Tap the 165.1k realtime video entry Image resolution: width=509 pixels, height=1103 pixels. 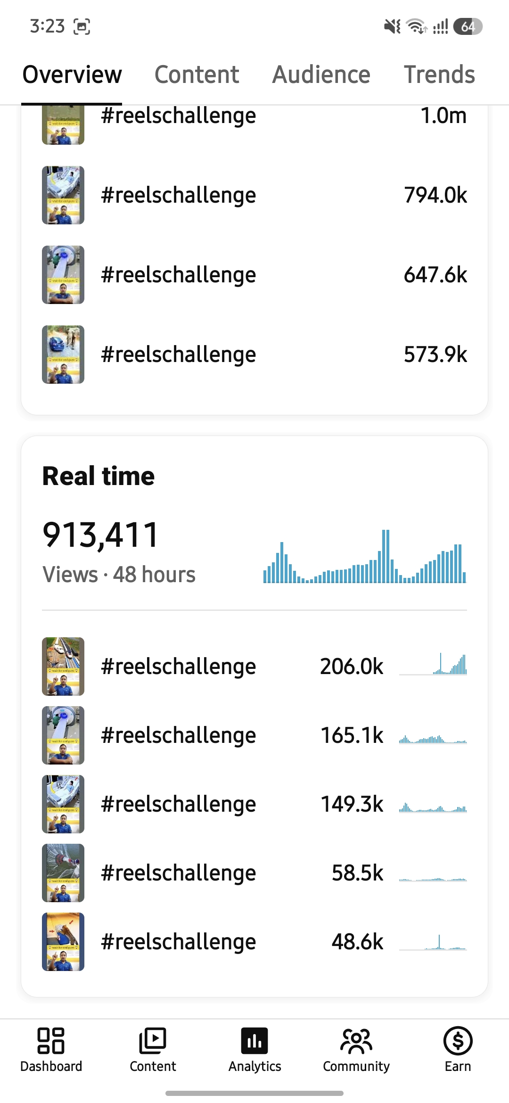(x=254, y=735)
